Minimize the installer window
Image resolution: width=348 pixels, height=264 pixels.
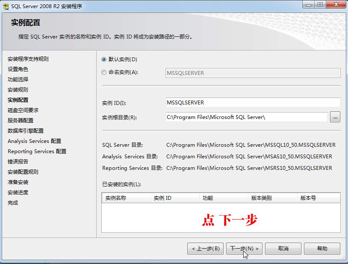coord(309,5)
